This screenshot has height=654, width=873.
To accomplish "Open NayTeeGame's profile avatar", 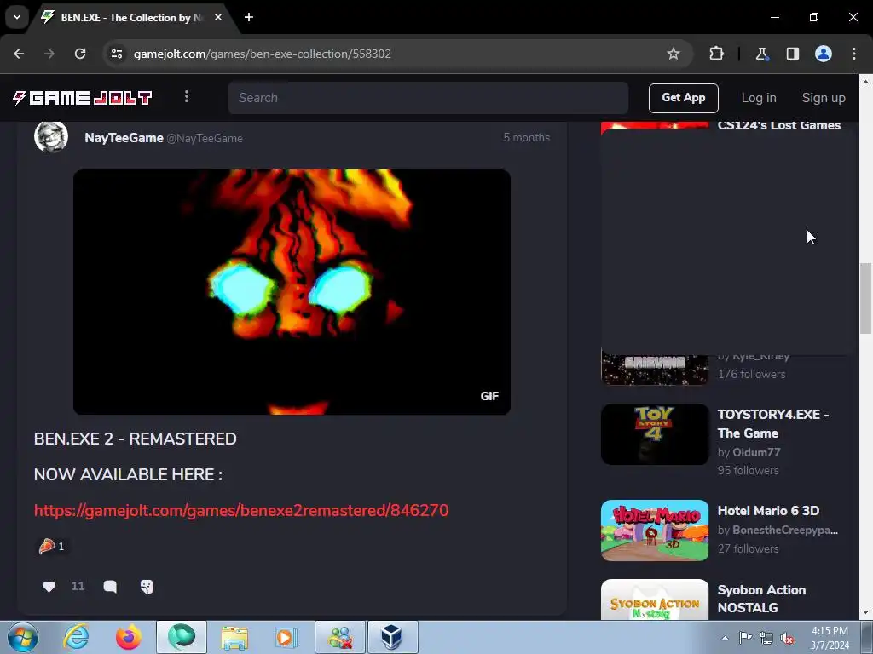I will pyautogui.click(x=51, y=137).
